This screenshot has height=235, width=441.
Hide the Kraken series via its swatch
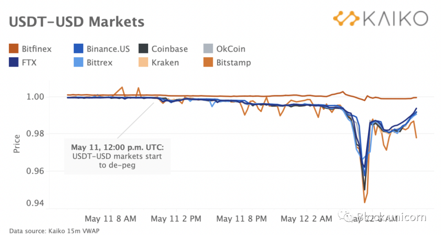point(144,63)
